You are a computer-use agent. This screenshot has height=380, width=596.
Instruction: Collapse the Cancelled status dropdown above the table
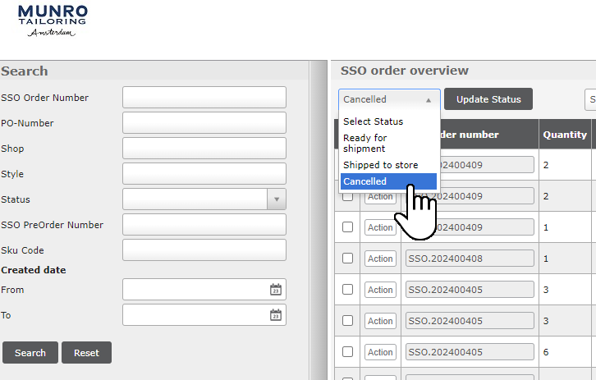389,99
